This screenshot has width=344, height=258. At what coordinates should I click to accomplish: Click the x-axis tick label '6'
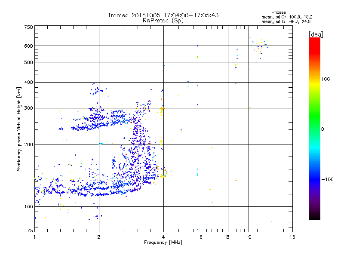pos(201,237)
